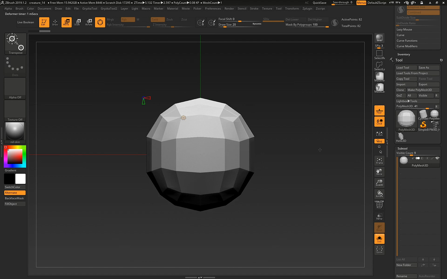
Task: Toggle XYZ rotation mode
Action: click(379, 141)
